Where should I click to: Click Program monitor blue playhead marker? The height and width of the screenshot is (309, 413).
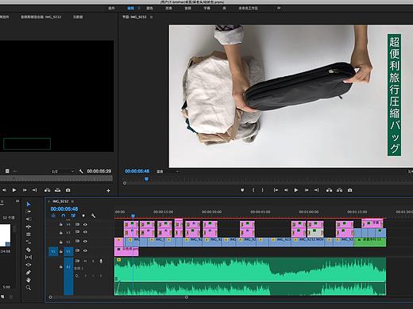coord(146,179)
